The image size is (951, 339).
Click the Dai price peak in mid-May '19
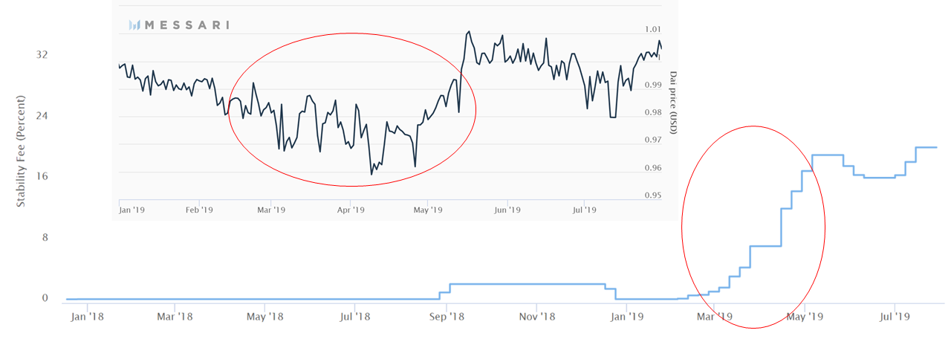(x=469, y=32)
